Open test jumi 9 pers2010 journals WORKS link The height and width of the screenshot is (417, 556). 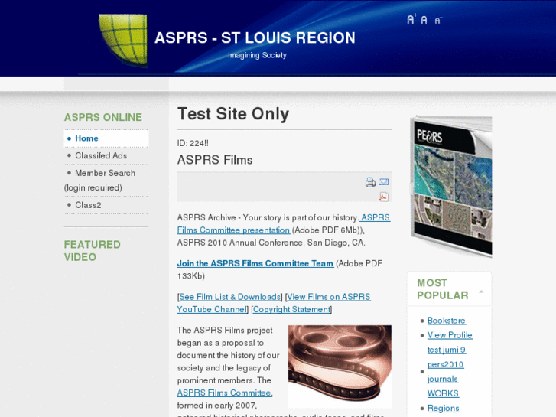(446, 372)
